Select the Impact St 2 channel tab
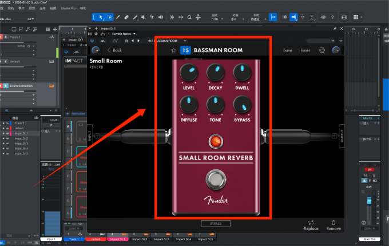This screenshot has width=389, height=246. (140, 239)
